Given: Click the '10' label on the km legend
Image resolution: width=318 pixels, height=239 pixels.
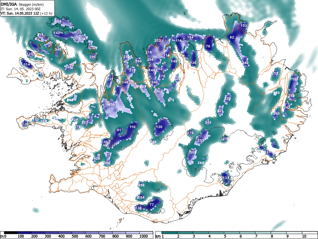Looking at the screenshot, I should click(304, 236).
